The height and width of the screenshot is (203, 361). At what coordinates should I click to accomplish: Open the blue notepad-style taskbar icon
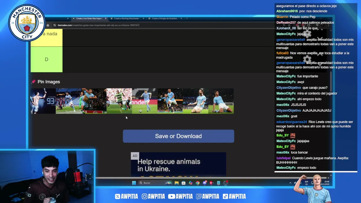(219, 183)
